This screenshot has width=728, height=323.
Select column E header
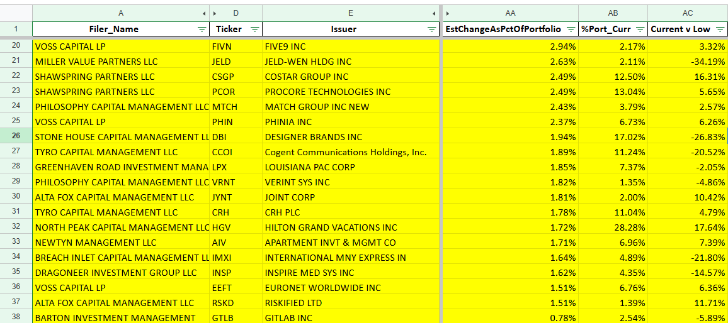pos(351,13)
